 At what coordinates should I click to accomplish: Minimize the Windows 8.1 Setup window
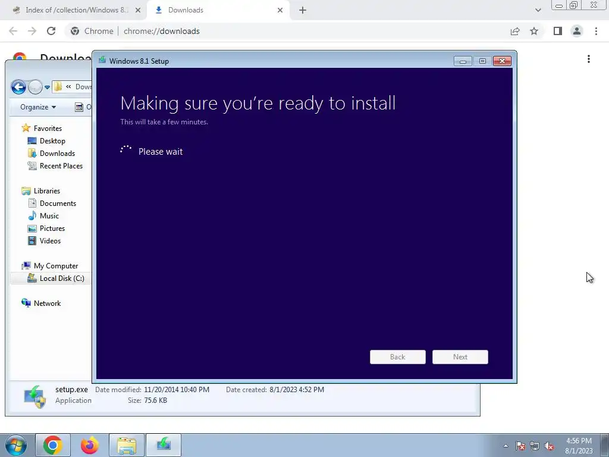[x=463, y=61]
